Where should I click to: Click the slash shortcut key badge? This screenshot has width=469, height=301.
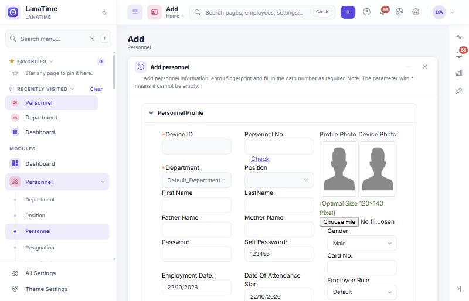click(x=104, y=39)
